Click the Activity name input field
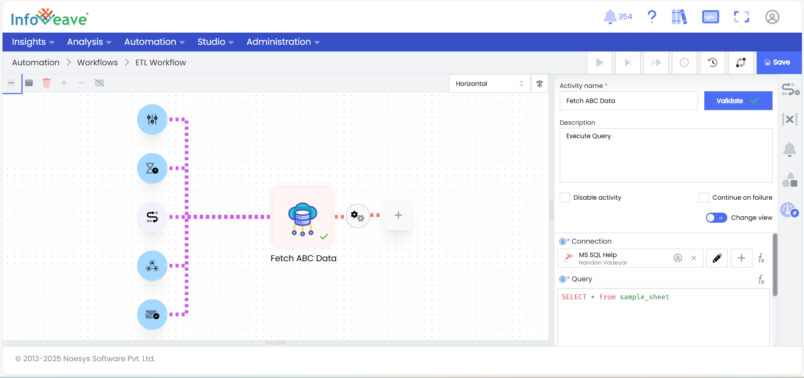Image resolution: width=804 pixels, height=378 pixels. click(x=628, y=101)
